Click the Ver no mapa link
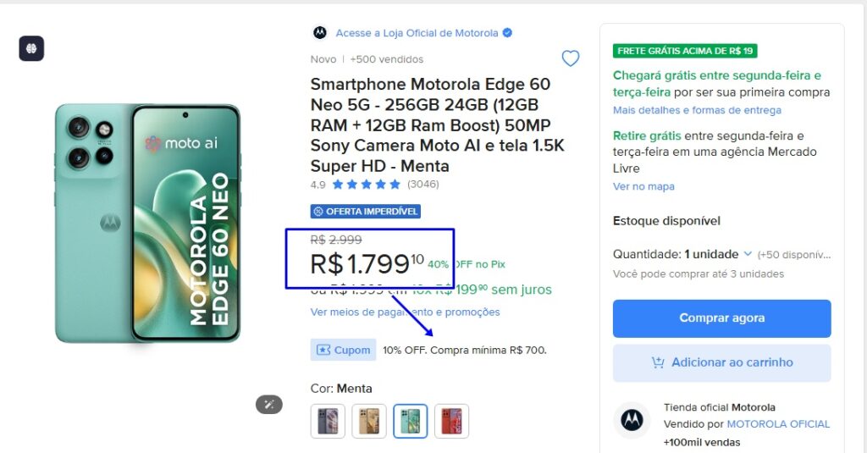Screen dimensions: 867x453 pos(643,186)
